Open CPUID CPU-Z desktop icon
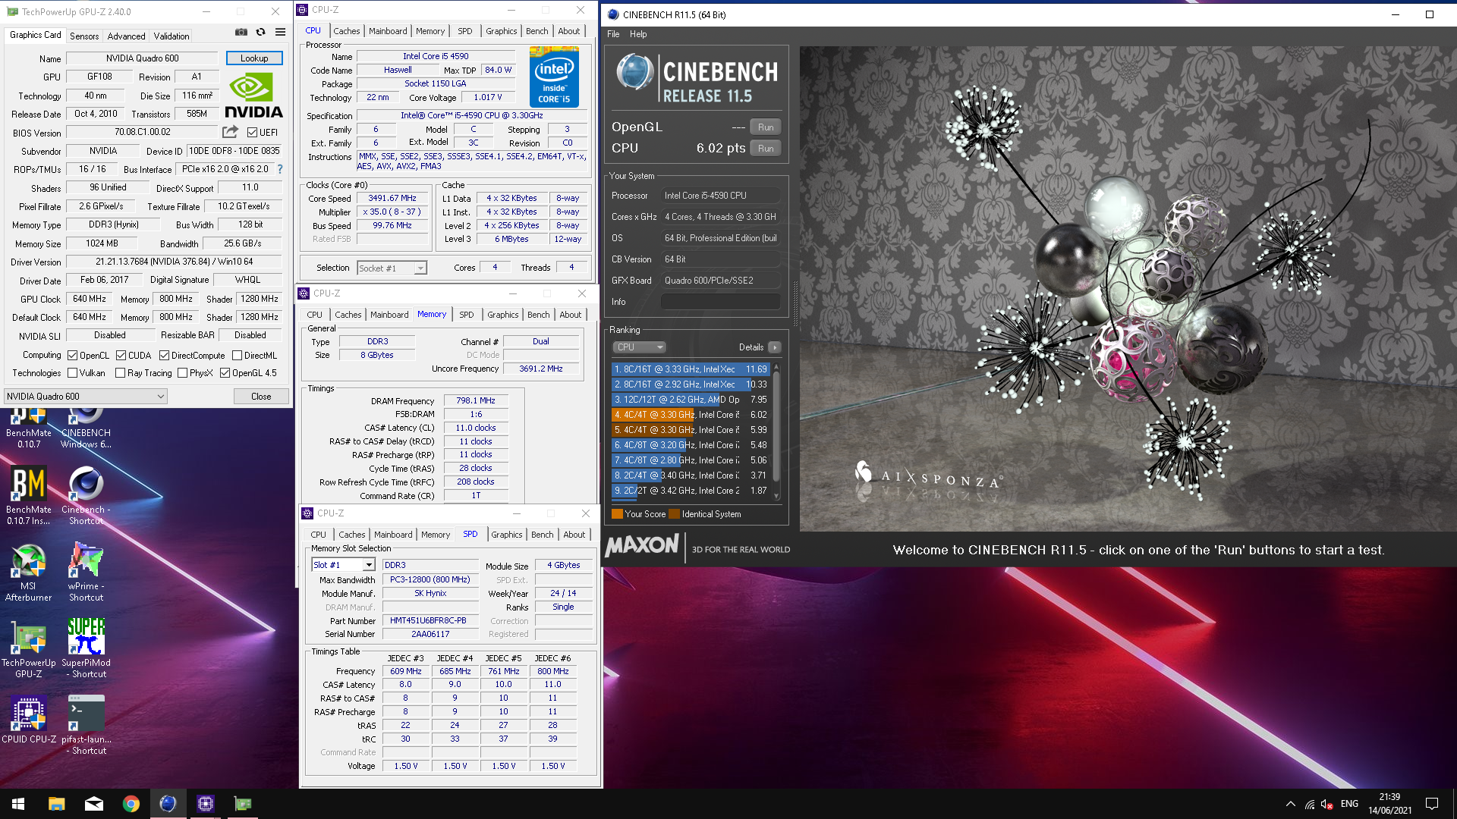This screenshot has width=1457, height=819. [29, 719]
